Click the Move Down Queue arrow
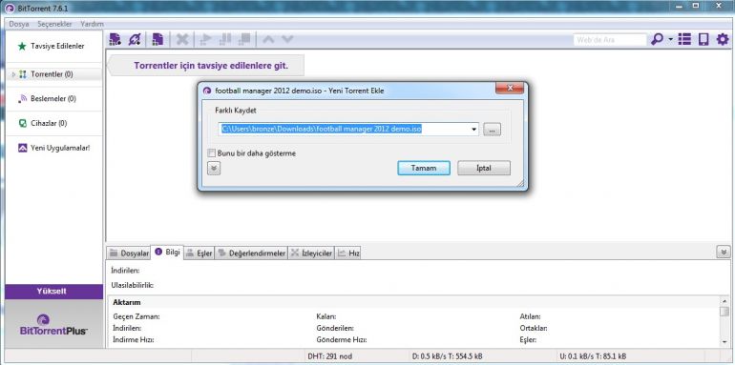Screen dimensions: 735x365 click(x=287, y=39)
